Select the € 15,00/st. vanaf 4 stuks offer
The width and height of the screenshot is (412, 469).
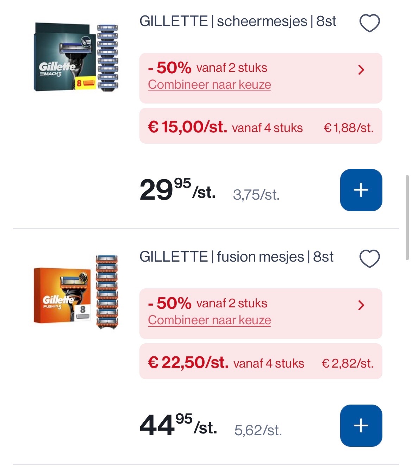(x=261, y=126)
